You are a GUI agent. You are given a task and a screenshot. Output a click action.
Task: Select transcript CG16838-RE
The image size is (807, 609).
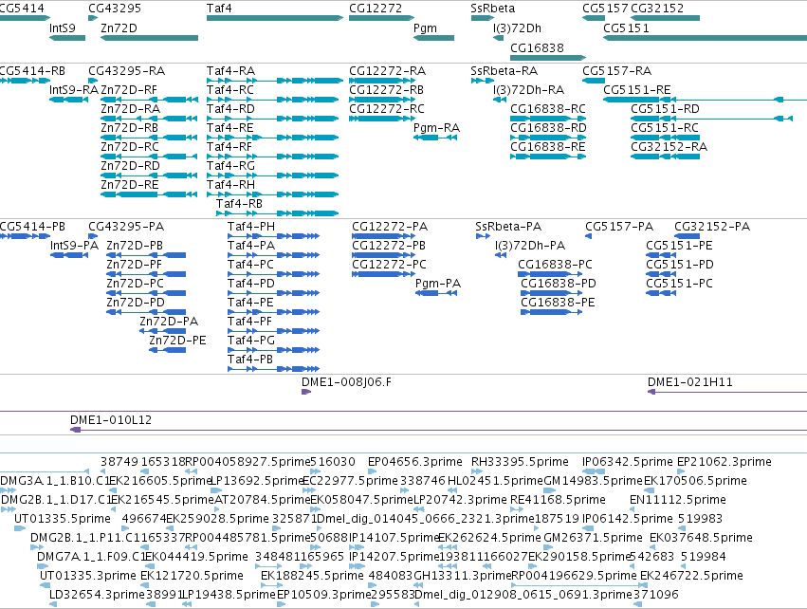click(x=548, y=157)
